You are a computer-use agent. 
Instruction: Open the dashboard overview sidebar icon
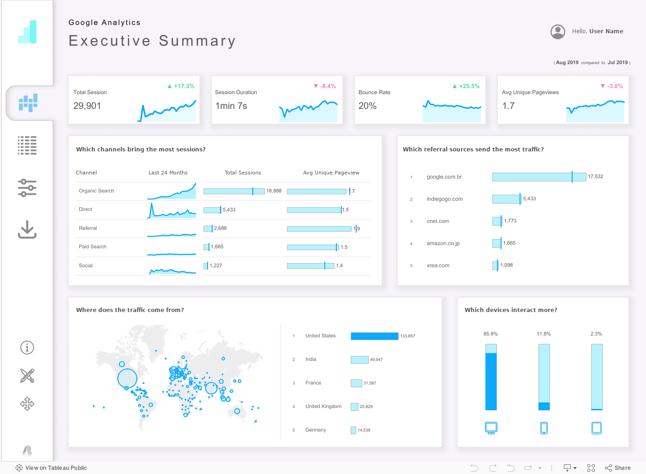click(28, 103)
